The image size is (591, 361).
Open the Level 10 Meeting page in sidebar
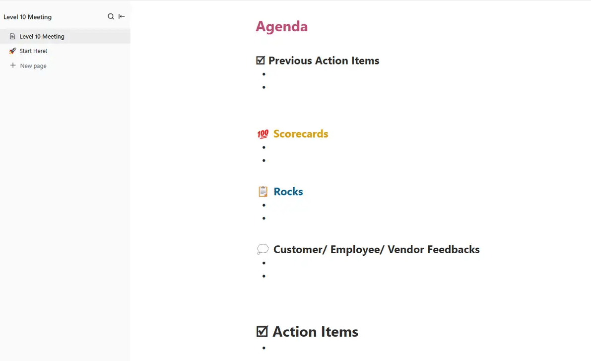[x=42, y=36]
